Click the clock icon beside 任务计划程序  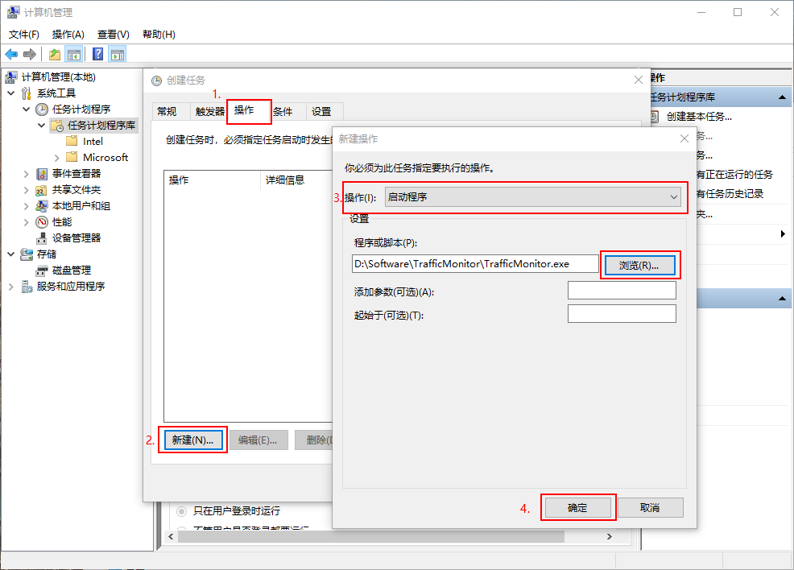(x=42, y=109)
